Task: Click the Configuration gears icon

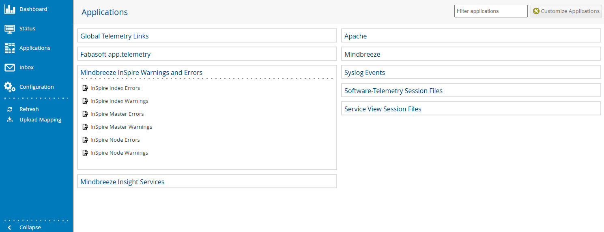Action: point(10,87)
